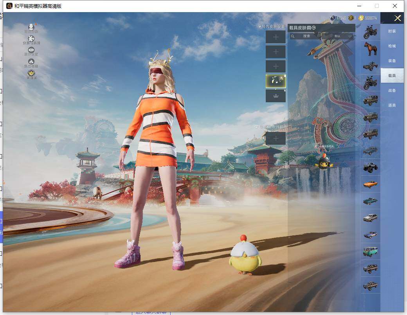407x315 pixels.
Task: Switch to the 时装 tab
Action: 392,31
